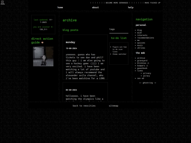The height and width of the screenshot is (143, 191).
Task: Click the warning triangle next to bumpers
Action: tap(147, 66)
